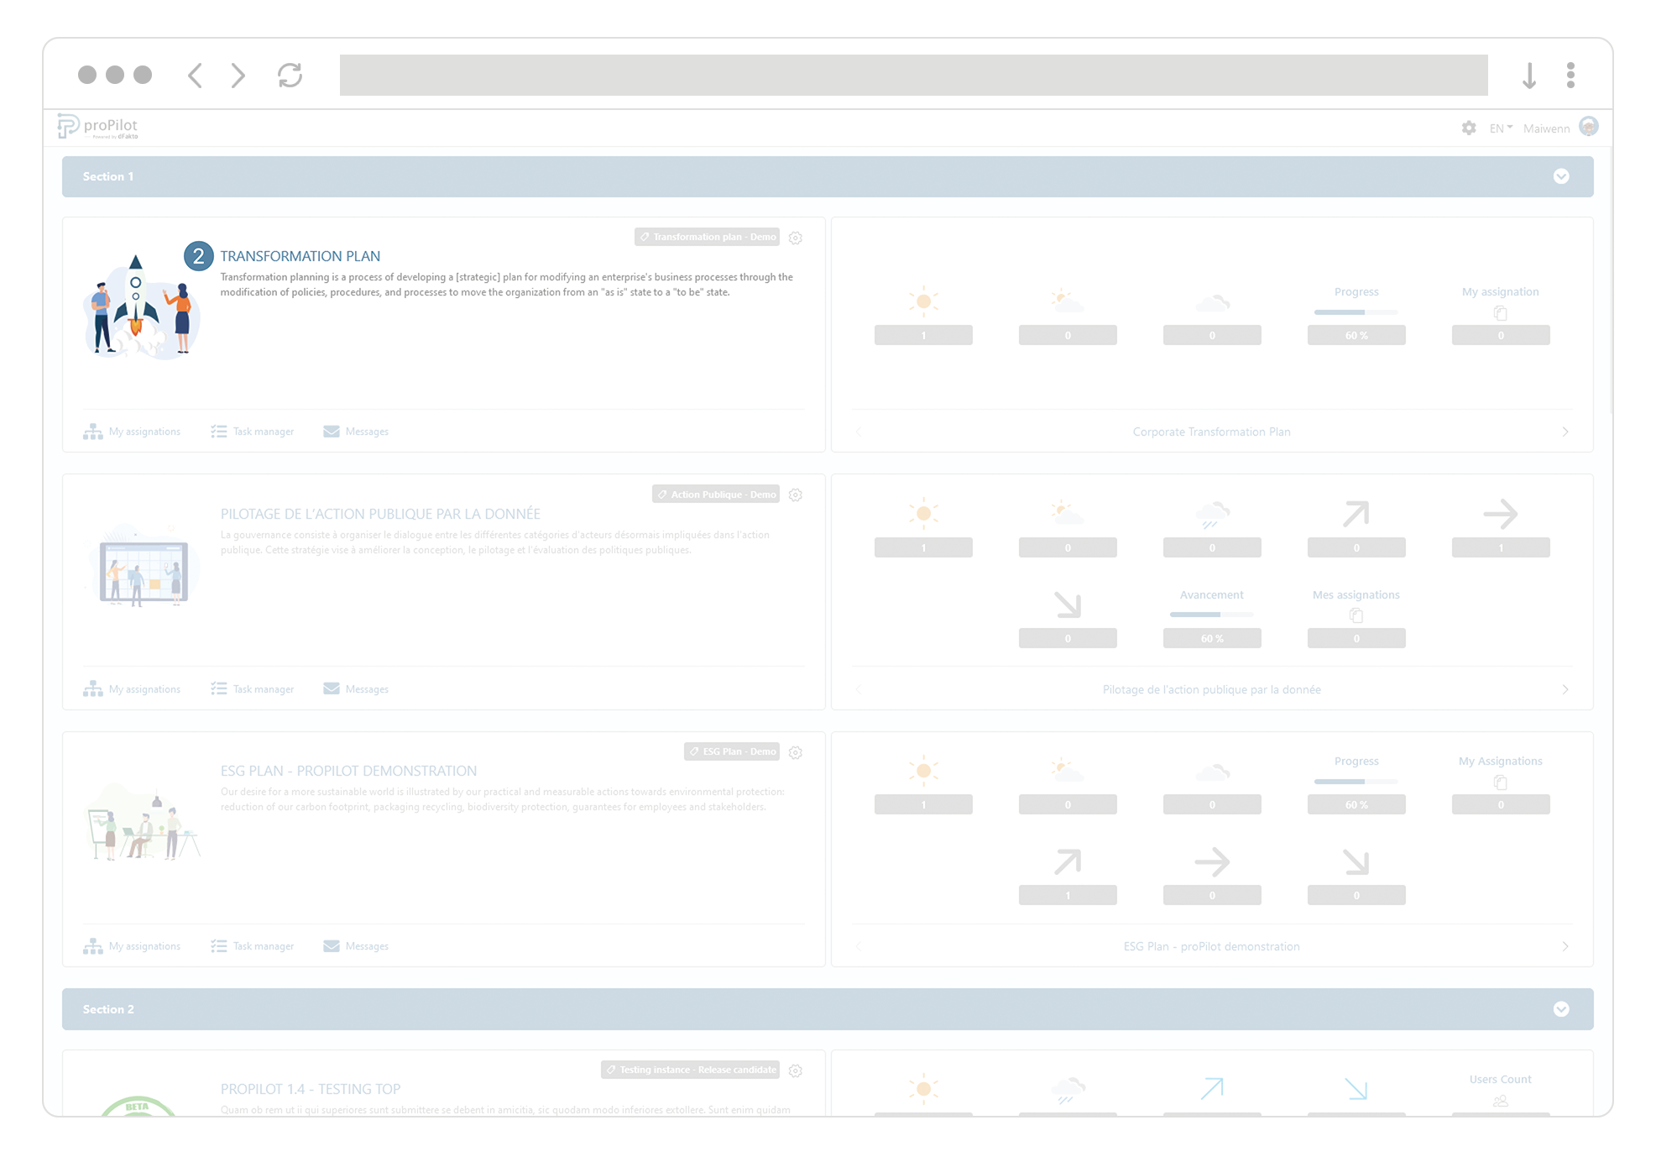
Task: Collapse Section 1 using its chevron
Action: pos(1562,176)
